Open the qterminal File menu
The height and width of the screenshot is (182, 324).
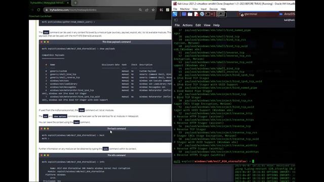click(177, 25)
